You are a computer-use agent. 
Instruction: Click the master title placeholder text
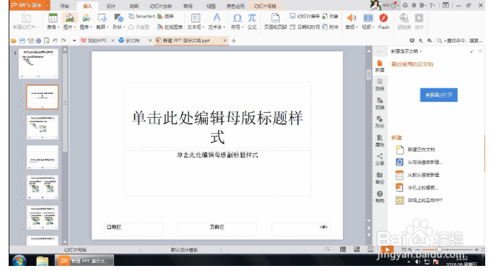217,126
